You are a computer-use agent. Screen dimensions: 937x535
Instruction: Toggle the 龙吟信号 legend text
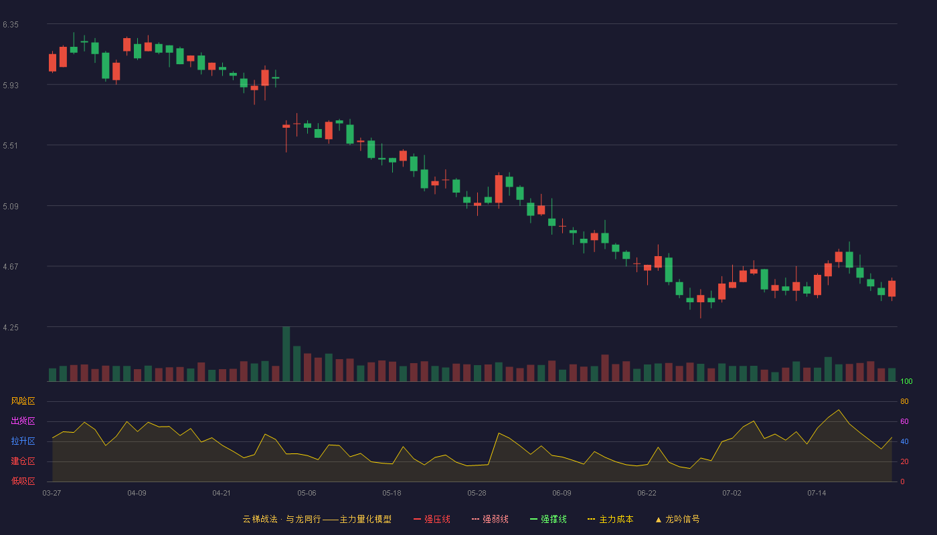click(x=683, y=519)
